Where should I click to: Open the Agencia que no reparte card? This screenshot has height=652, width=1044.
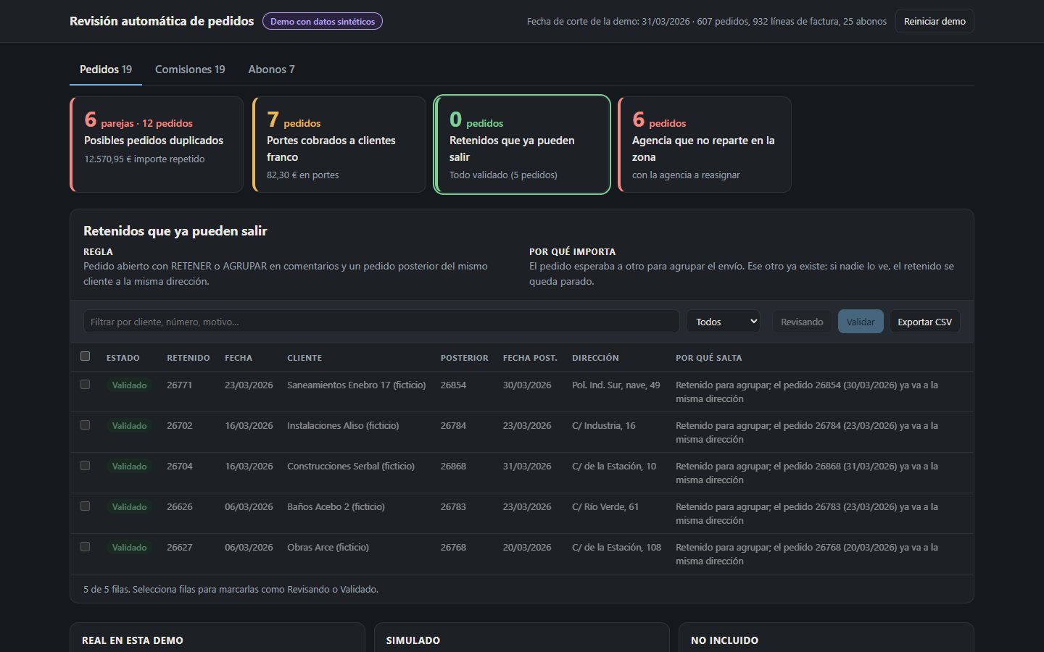point(705,145)
